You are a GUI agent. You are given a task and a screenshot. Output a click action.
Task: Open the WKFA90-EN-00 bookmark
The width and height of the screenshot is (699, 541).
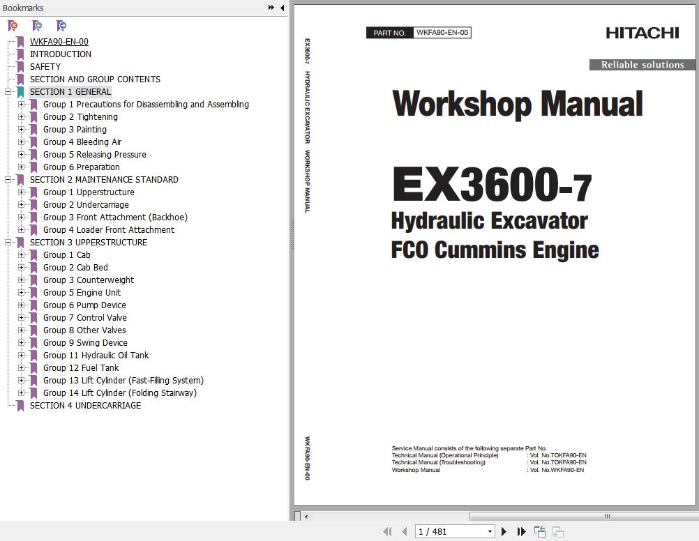click(x=59, y=41)
